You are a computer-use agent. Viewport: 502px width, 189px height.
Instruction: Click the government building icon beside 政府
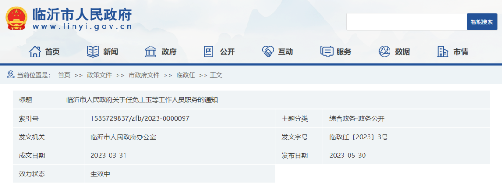click(x=151, y=52)
